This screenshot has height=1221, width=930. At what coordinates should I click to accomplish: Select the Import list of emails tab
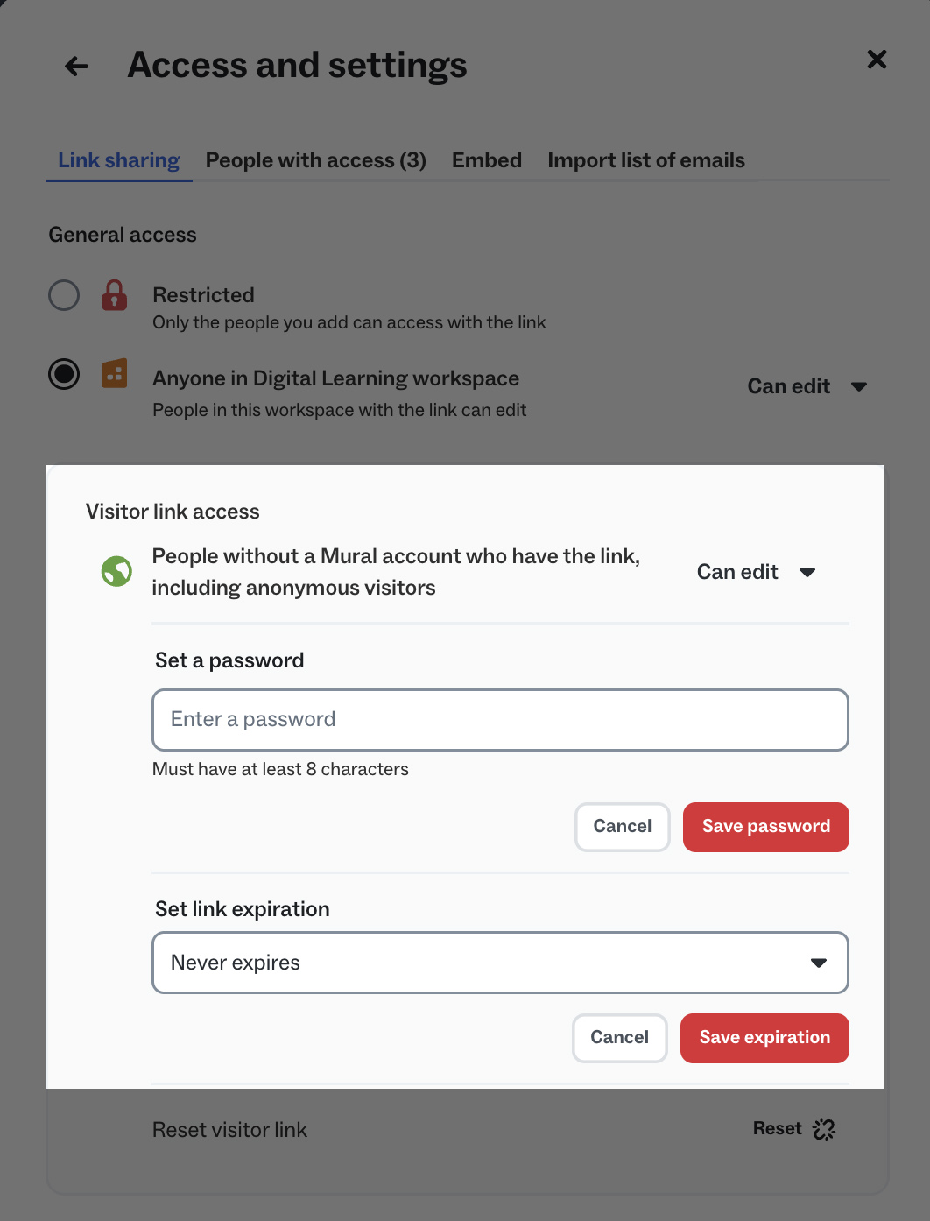pyautogui.click(x=646, y=159)
